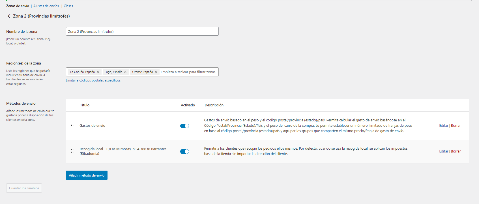Switch to Ajustes de envíos tab
479x204 pixels.
point(46,6)
